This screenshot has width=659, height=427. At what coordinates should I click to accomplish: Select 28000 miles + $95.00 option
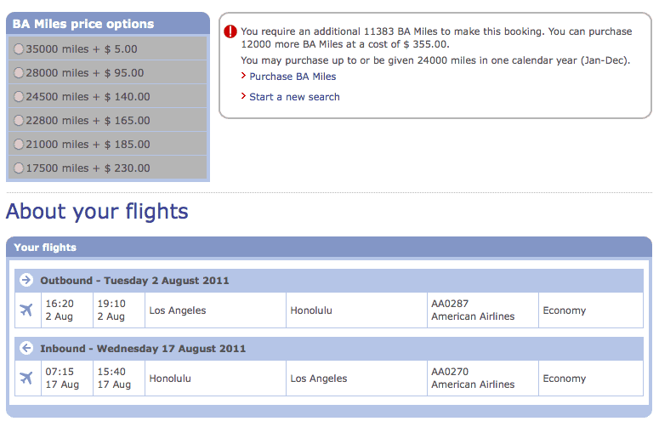coord(20,73)
